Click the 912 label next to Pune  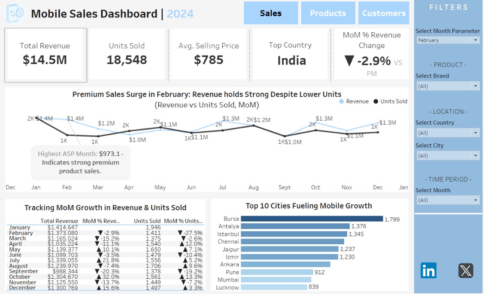320,272
